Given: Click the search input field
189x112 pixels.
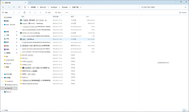Looking at the screenshot, I should (x=162, y=7).
